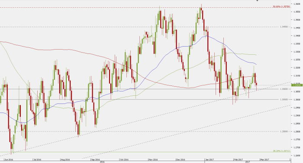Click the Feb 2017 label on time axis
Viewport: 303px width, 163px height.
pos(238,160)
